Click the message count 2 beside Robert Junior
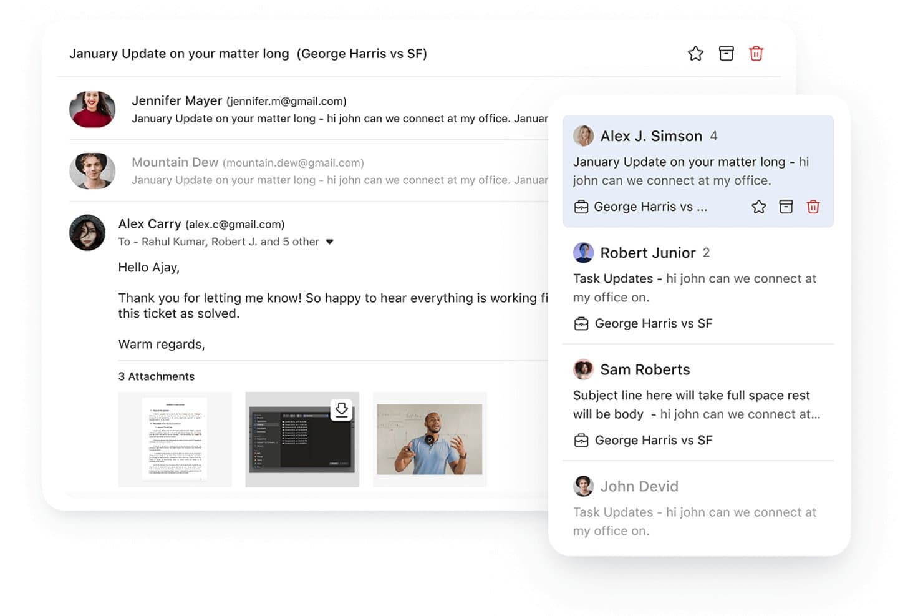923x616 pixels. (706, 253)
